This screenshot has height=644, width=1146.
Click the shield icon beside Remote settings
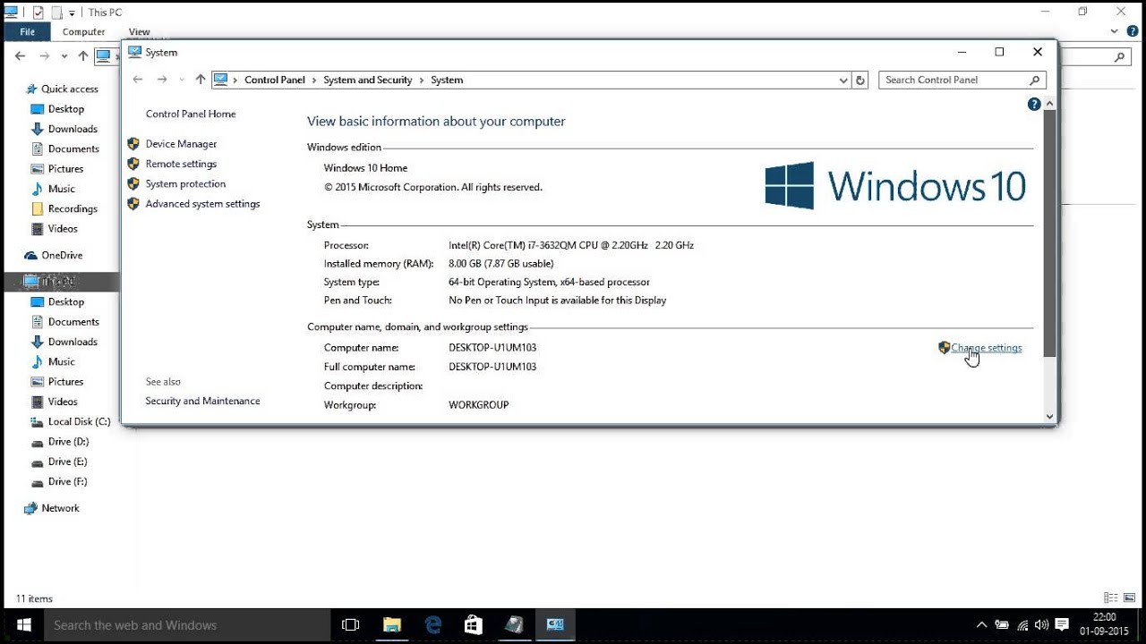pos(133,164)
